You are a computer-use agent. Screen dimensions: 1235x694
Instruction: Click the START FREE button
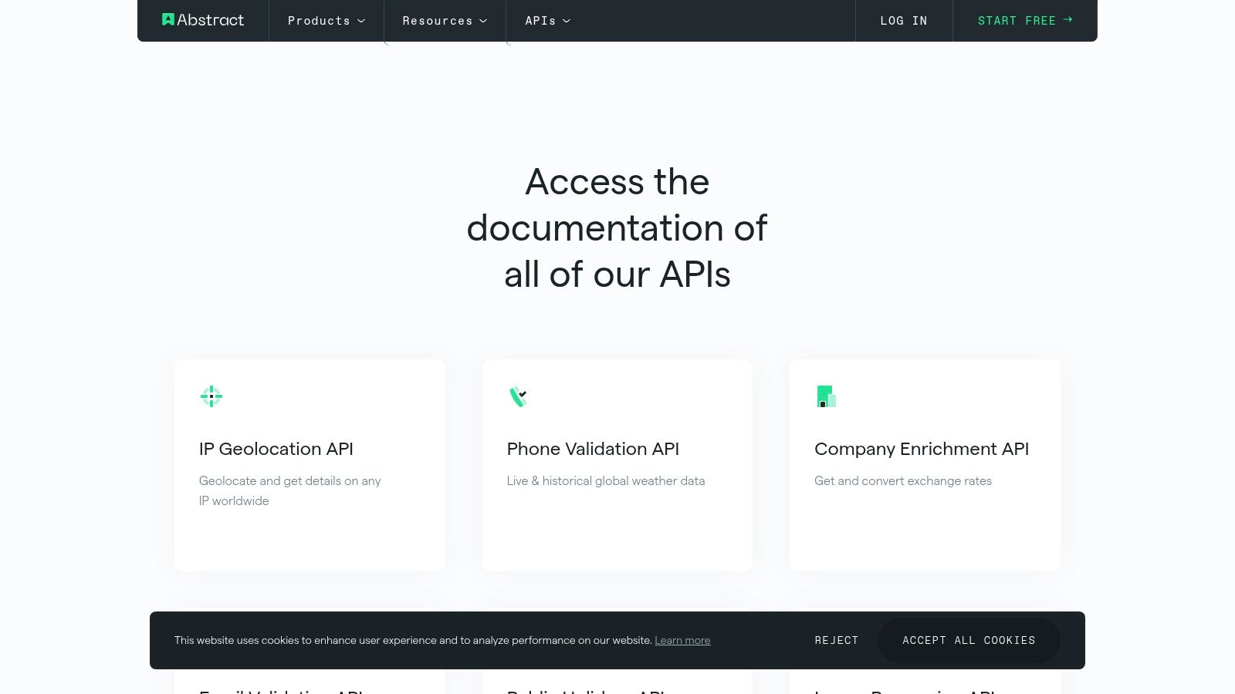point(1025,21)
